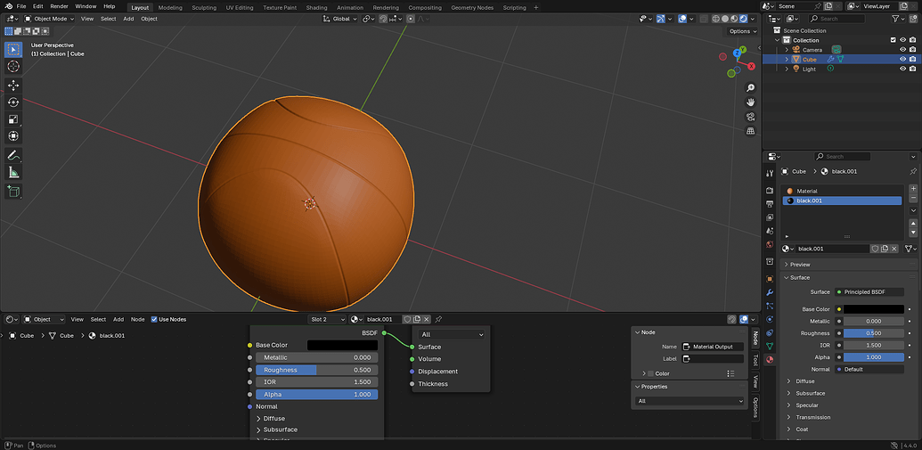
Task: Open the node editor Node menu
Action: [x=137, y=319]
